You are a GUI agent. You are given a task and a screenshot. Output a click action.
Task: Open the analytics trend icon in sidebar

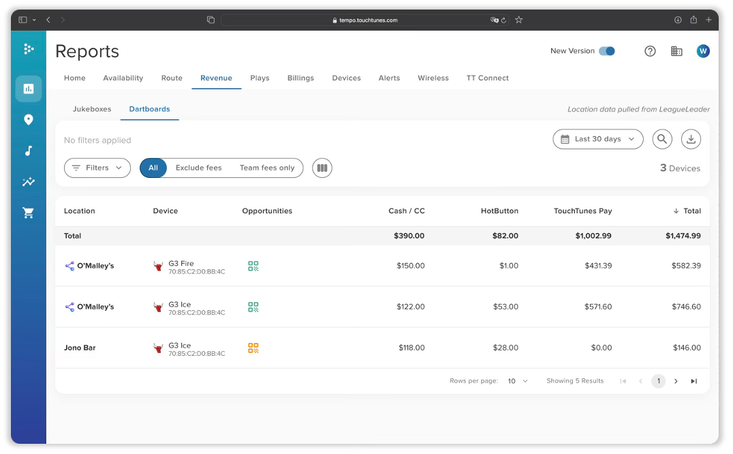pos(29,182)
